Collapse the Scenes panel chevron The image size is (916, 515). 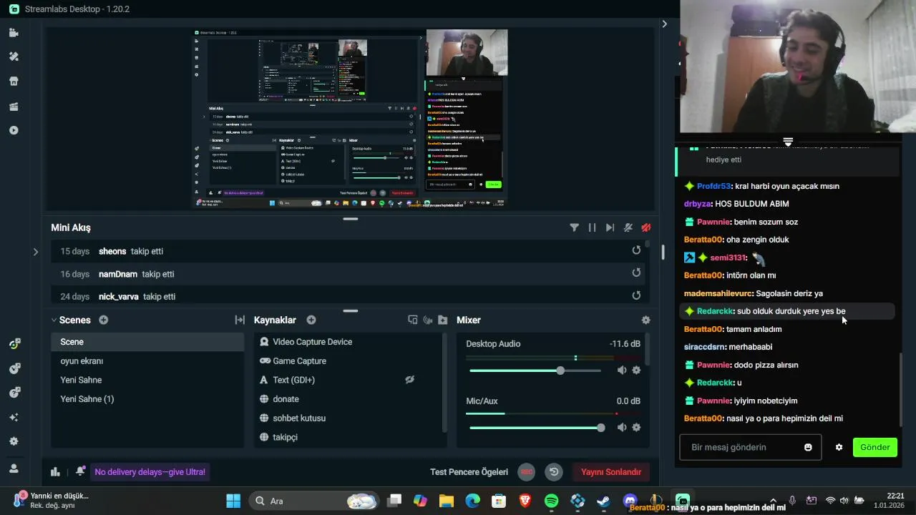54,320
